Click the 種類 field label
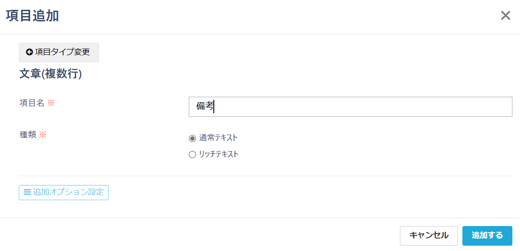Image resolution: width=520 pixels, height=251 pixels. pyautogui.click(x=28, y=135)
